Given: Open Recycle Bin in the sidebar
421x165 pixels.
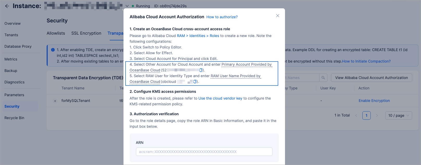Looking at the screenshot, I should point(14,118).
